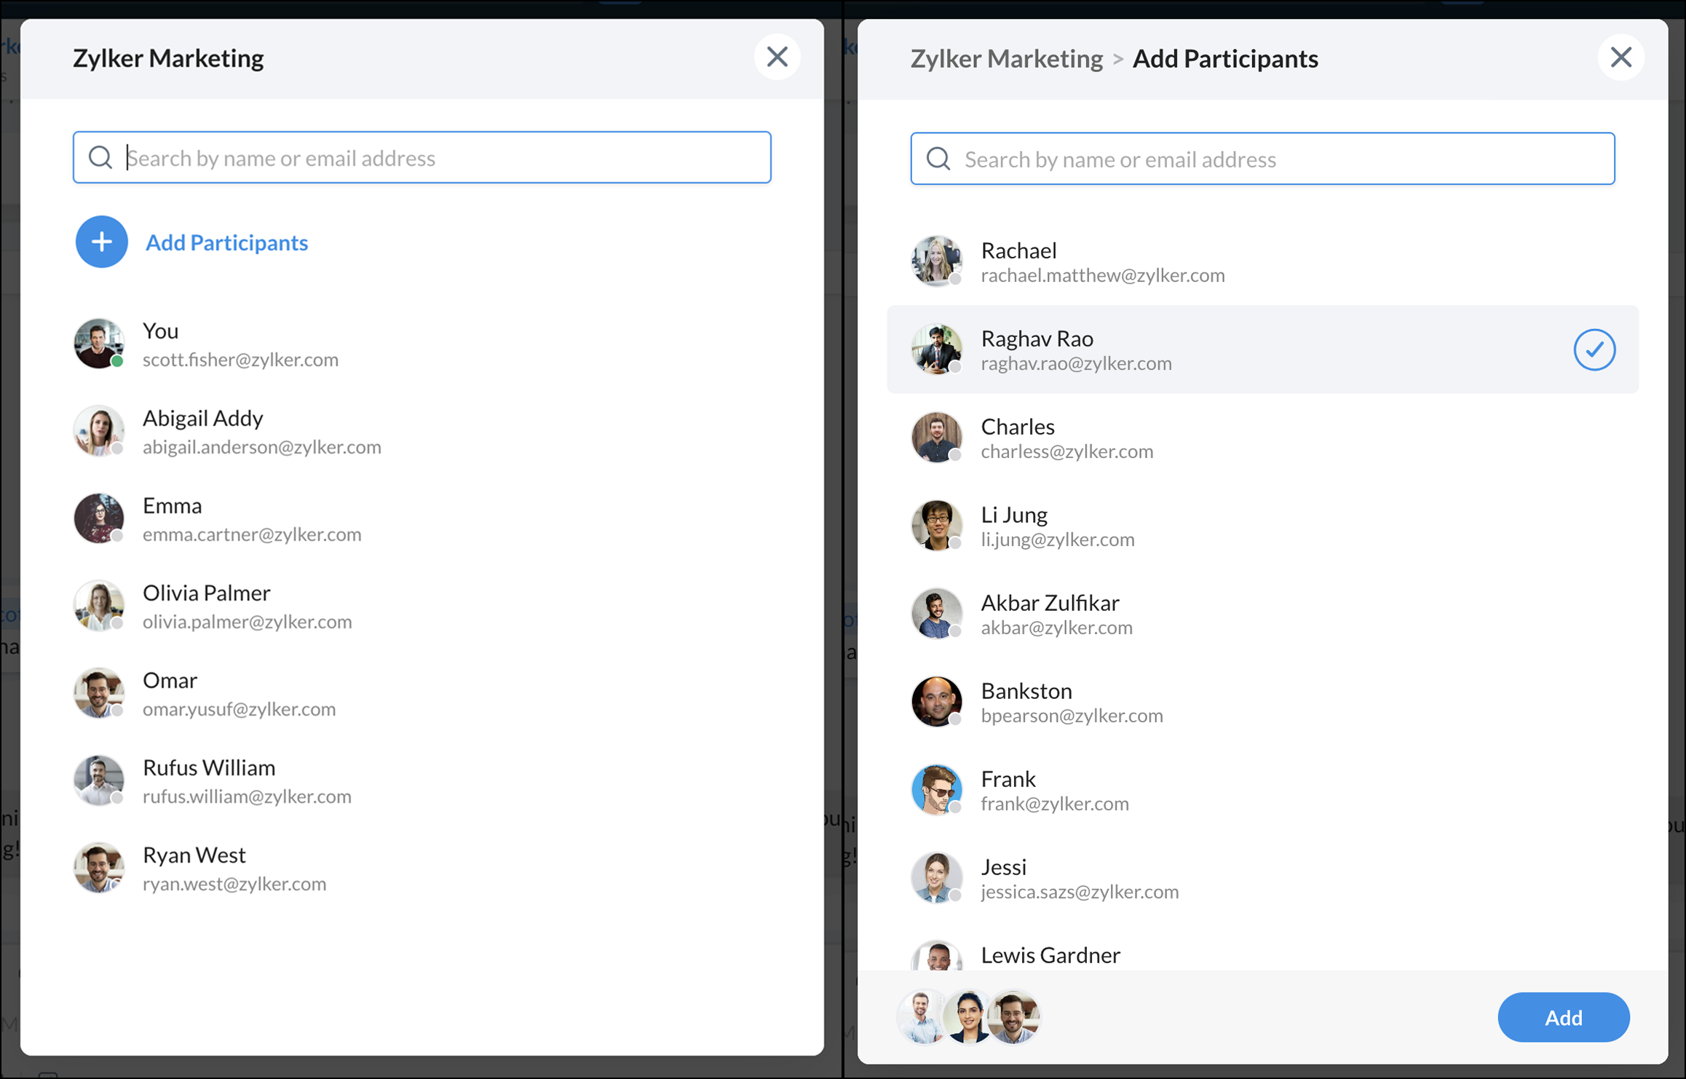Go back via Zylker Marketing breadcrumb
The image size is (1686, 1079).
coord(1006,58)
